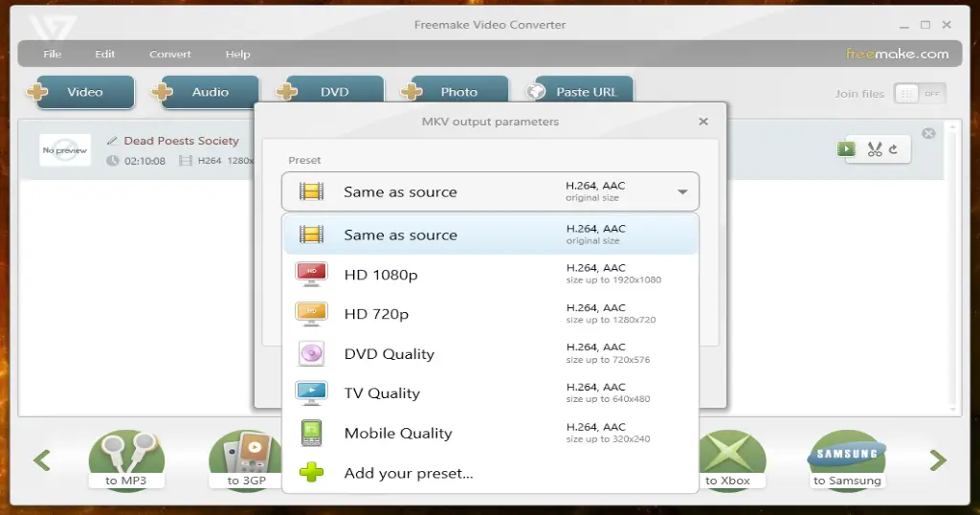The height and width of the screenshot is (515, 980).
Task: Convert to Samsung format
Action: click(x=847, y=460)
